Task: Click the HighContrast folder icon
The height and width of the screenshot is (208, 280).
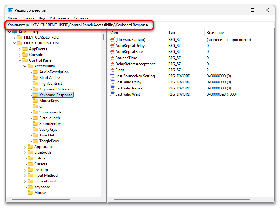Action: (35, 83)
